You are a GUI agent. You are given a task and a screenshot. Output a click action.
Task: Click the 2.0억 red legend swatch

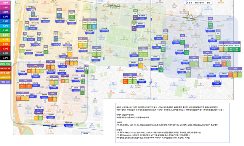5,49
